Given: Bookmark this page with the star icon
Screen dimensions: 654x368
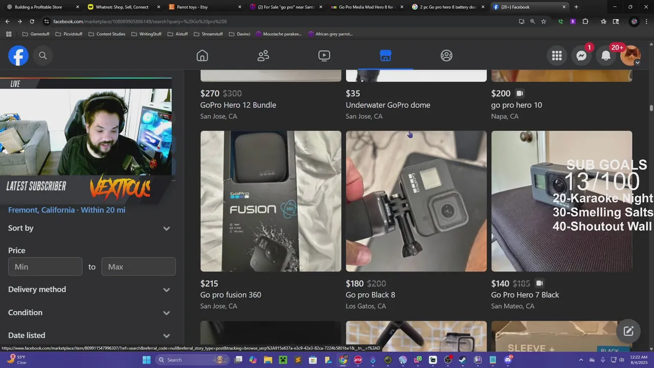Looking at the screenshot, I should point(544,21).
